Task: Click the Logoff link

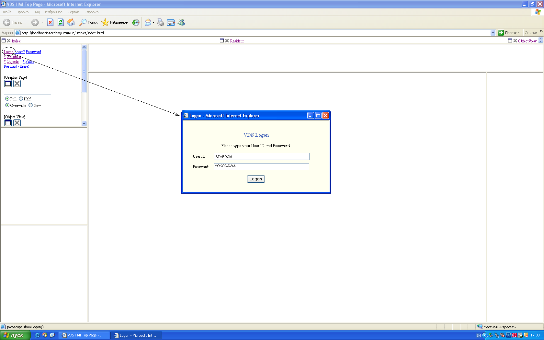Action: tap(19, 52)
